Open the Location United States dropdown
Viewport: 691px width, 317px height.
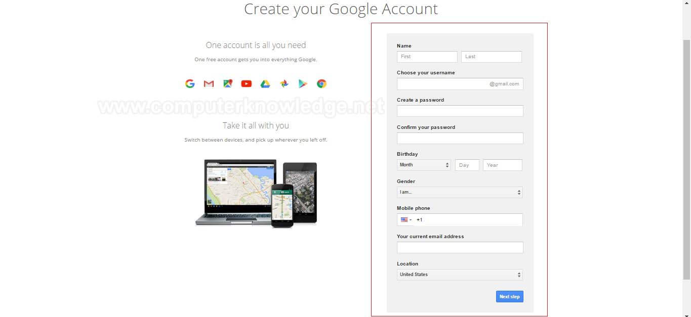click(x=460, y=275)
